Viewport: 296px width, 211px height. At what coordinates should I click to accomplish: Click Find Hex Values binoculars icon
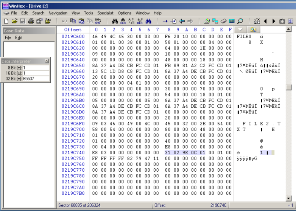point(123,21)
